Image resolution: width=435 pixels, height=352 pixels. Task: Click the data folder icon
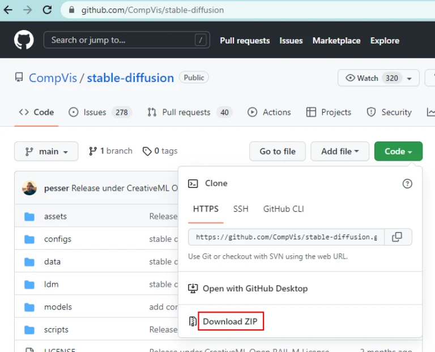click(x=29, y=262)
